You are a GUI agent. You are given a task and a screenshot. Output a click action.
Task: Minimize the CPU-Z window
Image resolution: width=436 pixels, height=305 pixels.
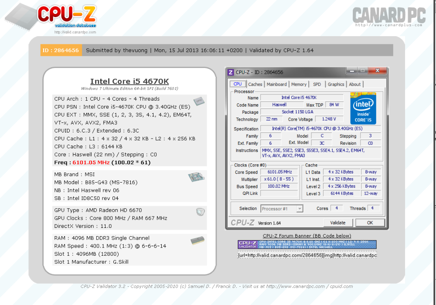(x=352, y=71)
